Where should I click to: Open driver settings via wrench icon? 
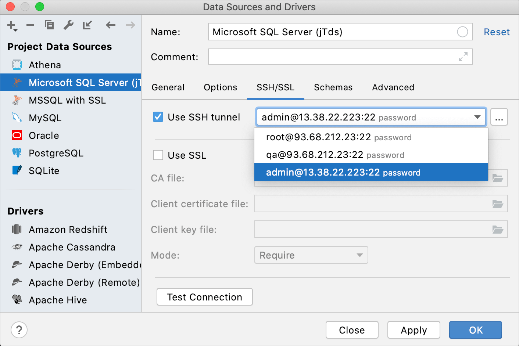point(68,25)
